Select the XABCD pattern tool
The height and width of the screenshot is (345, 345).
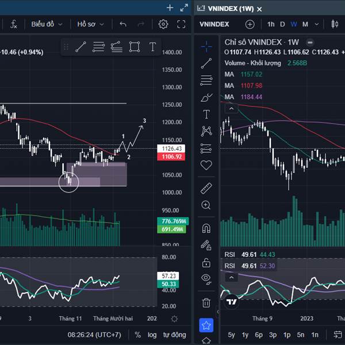(x=206, y=131)
